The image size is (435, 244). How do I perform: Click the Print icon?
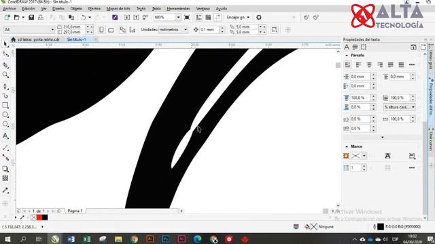pos(41,18)
